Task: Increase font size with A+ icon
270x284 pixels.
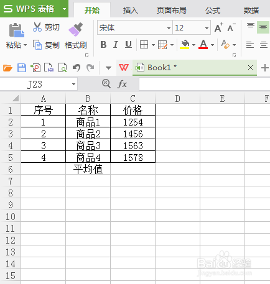Action: (x=219, y=28)
